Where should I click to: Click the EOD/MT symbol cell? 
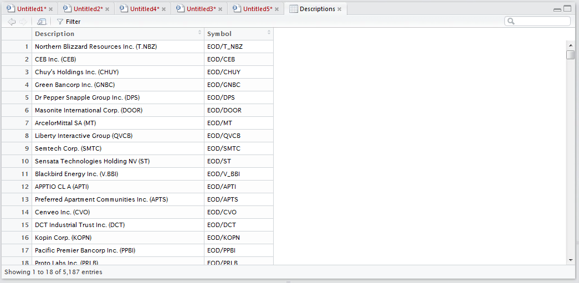(239, 123)
